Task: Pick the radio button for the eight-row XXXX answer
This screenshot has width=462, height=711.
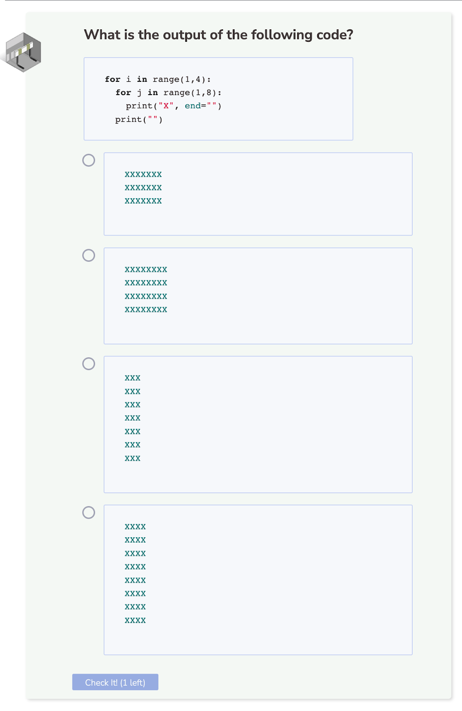Action: [88, 513]
